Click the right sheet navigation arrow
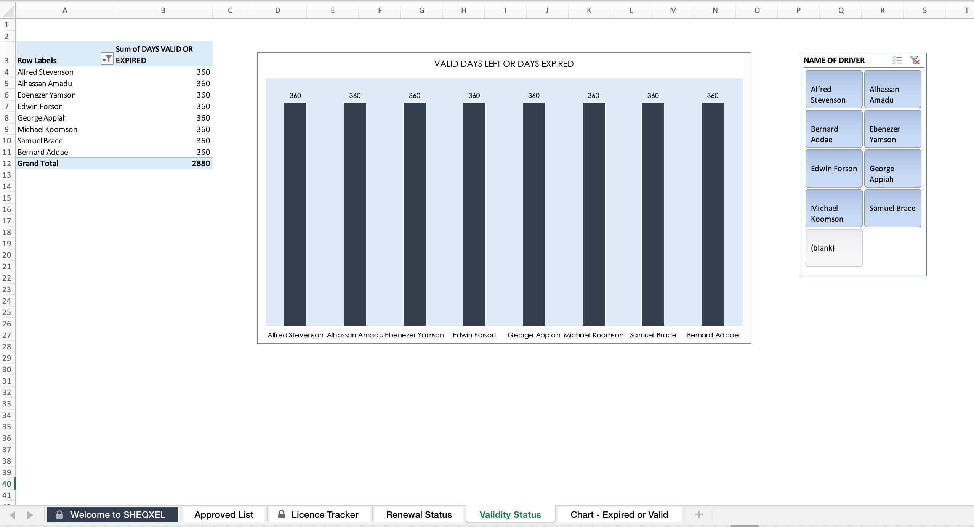This screenshot has height=527, width=974. (x=30, y=514)
